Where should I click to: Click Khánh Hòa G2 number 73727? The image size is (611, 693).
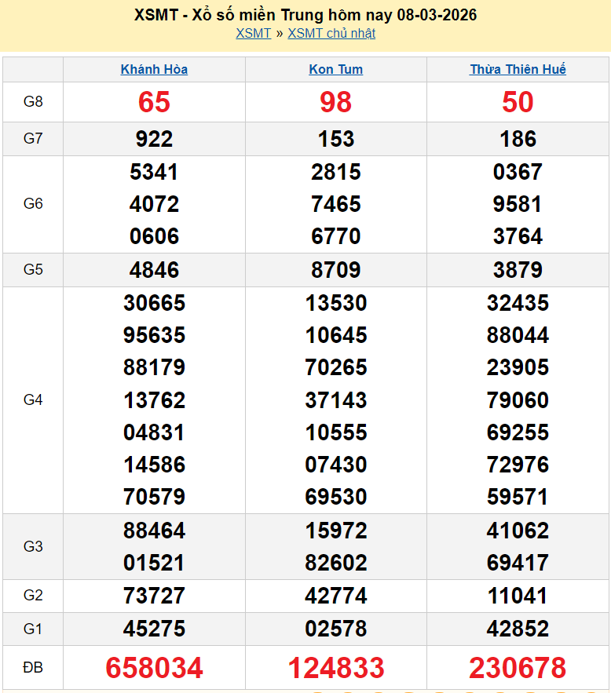(154, 596)
